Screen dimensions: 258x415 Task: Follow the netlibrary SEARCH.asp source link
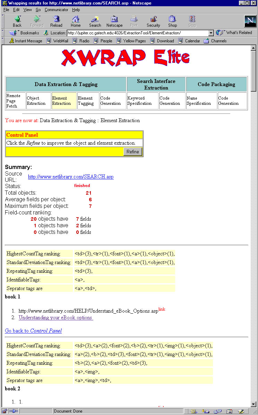71,177
